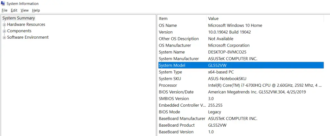Open the File menu

point(5,10)
